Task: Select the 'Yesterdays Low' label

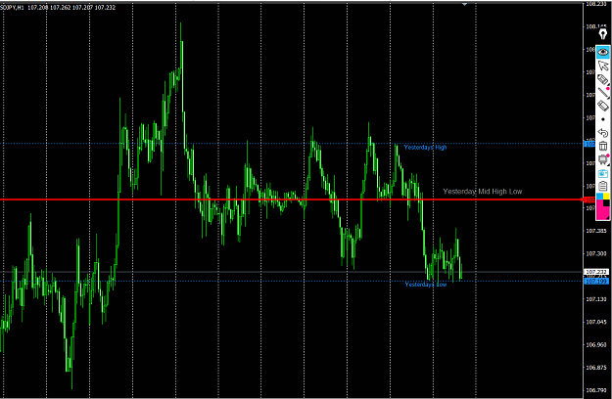Action: pyautogui.click(x=425, y=285)
